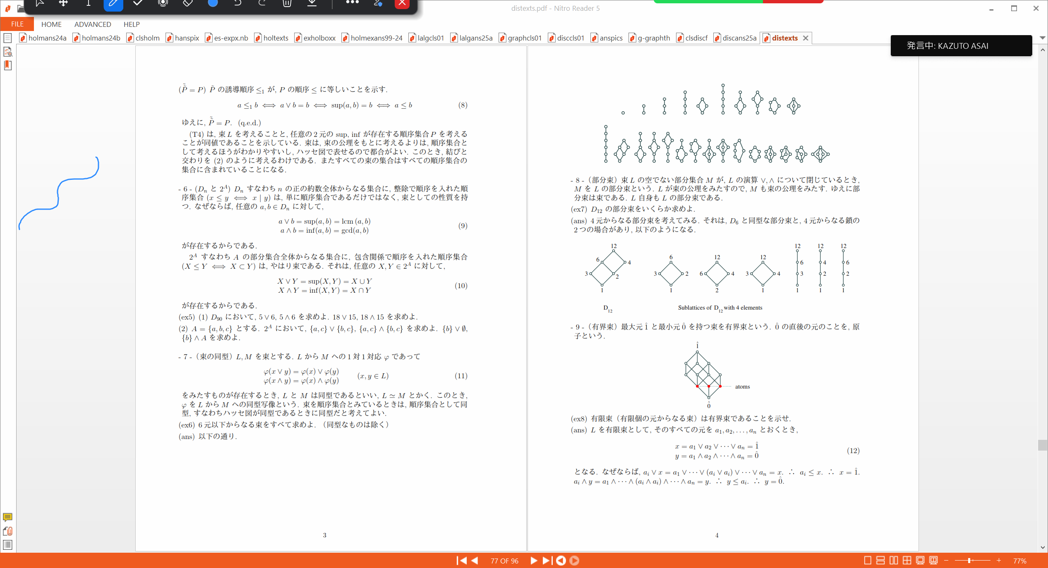Screen dimensions: 1048x568
Task: Jump to the last page
Action: tap(547, 561)
